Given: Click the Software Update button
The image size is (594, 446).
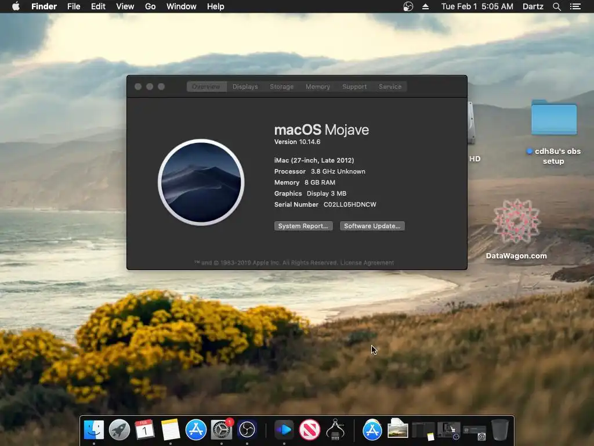Looking at the screenshot, I should point(372,226).
